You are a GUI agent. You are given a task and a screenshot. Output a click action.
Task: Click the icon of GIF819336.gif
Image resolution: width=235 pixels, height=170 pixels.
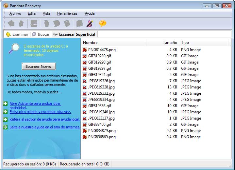coord(85,106)
